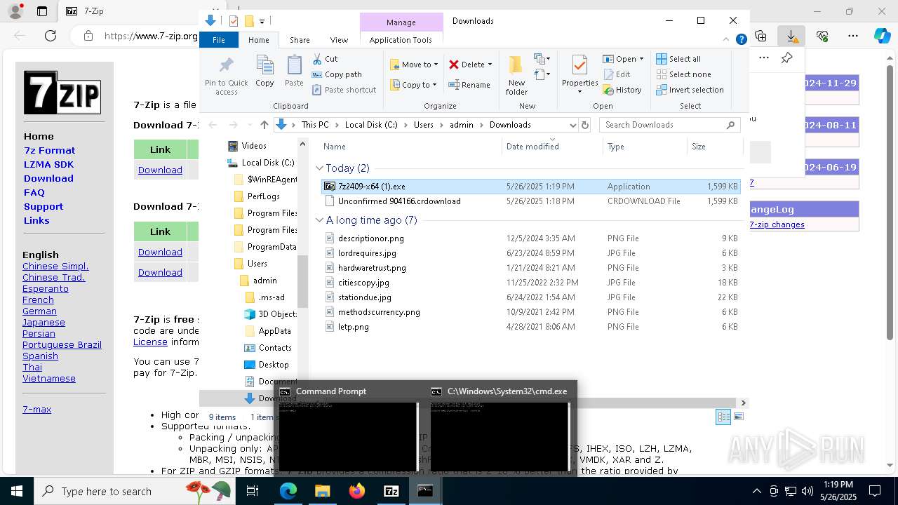Switch to the Share ribbon tab
Image resolution: width=898 pixels, height=505 pixels.
(x=300, y=40)
